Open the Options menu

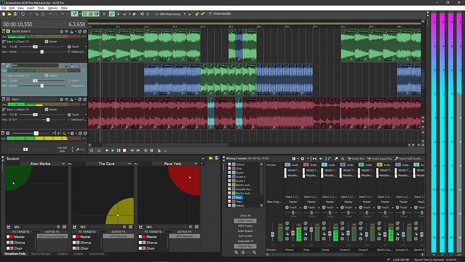[53, 8]
